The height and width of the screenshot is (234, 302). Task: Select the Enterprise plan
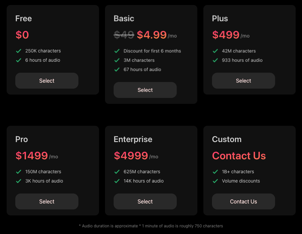[145, 201]
